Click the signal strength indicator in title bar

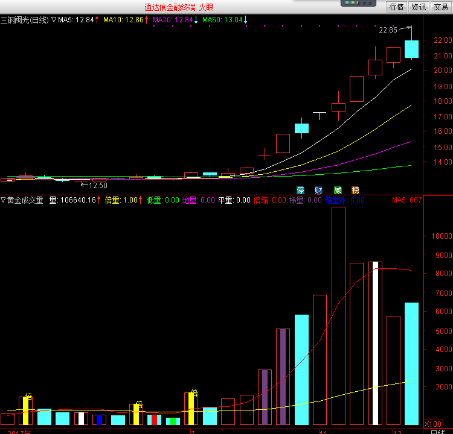[x=358, y=3]
